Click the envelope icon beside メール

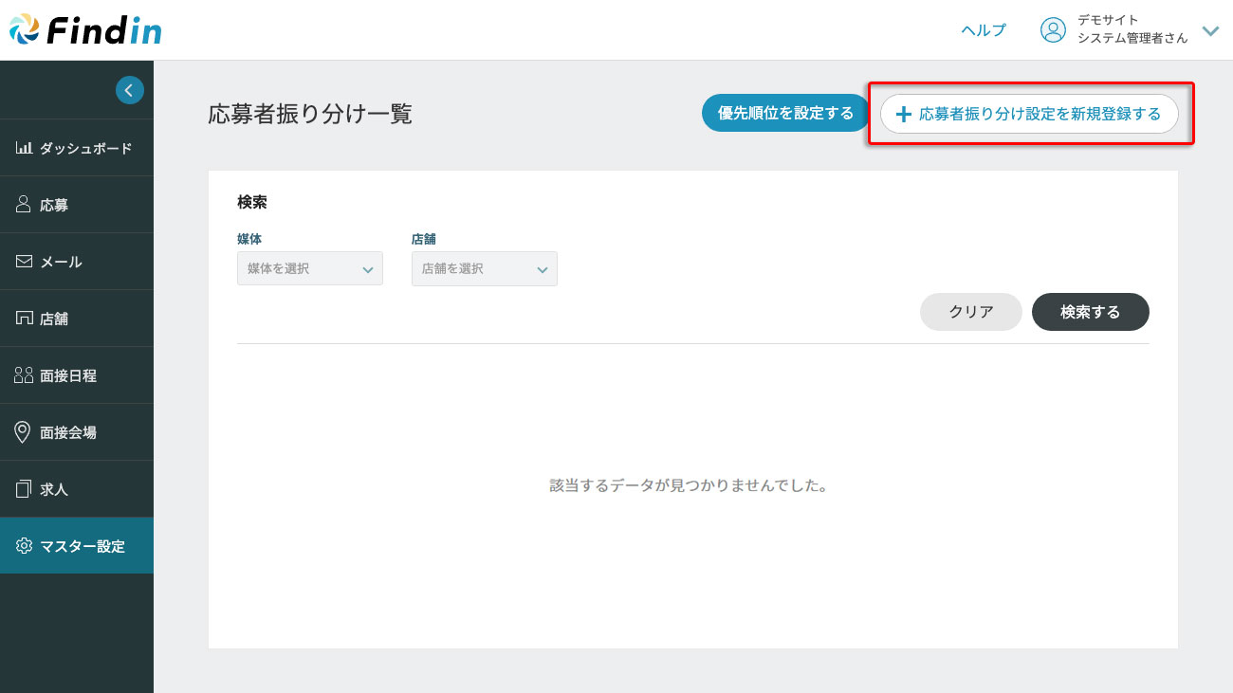[x=25, y=262]
